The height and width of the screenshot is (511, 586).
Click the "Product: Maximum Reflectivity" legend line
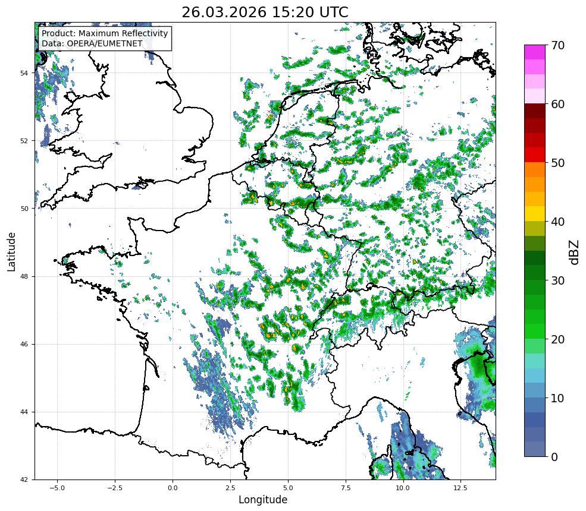click(x=105, y=33)
